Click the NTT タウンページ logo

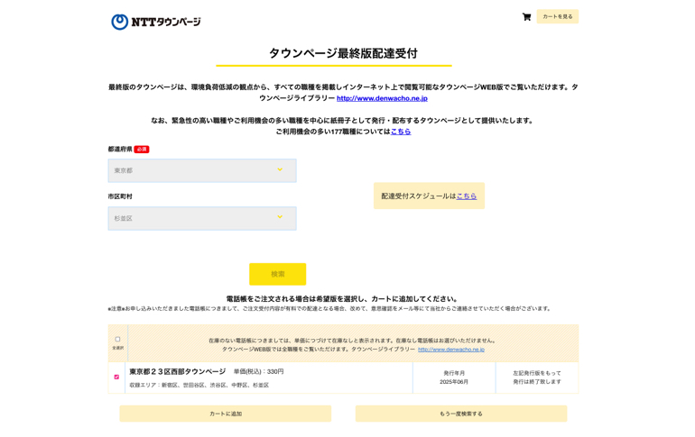click(x=156, y=22)
